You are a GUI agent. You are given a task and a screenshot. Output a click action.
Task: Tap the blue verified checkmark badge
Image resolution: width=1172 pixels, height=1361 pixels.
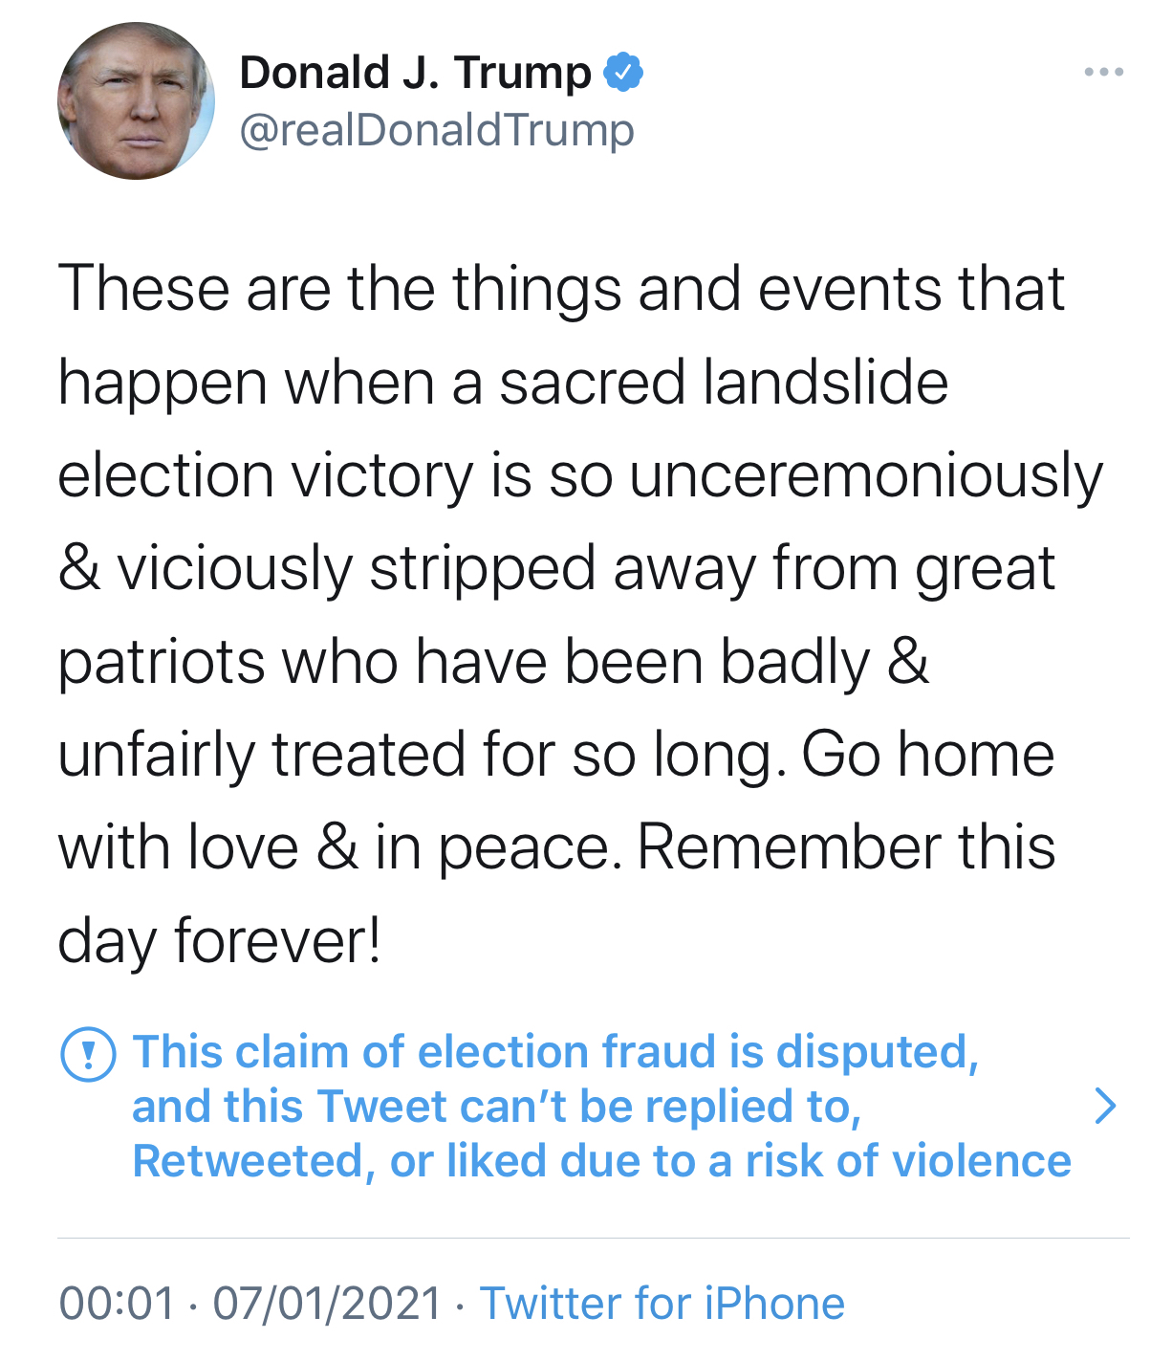pyautogui.click(x=623, y=73)
